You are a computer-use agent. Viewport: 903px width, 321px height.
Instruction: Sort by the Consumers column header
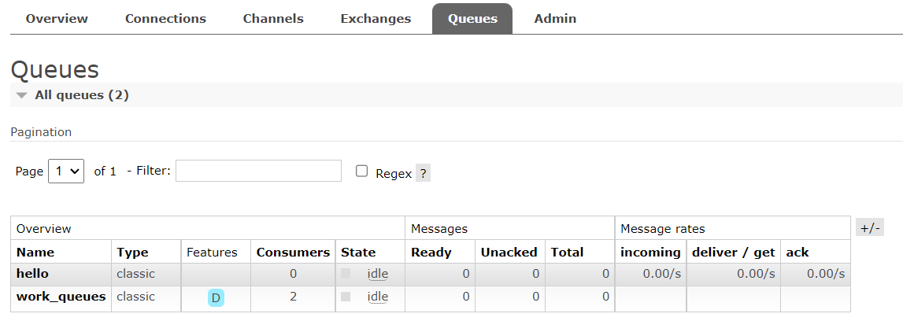(x=293, y=253)
